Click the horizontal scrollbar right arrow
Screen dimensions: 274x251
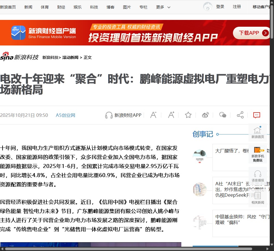pyautogui.click(x=267, y=249)
